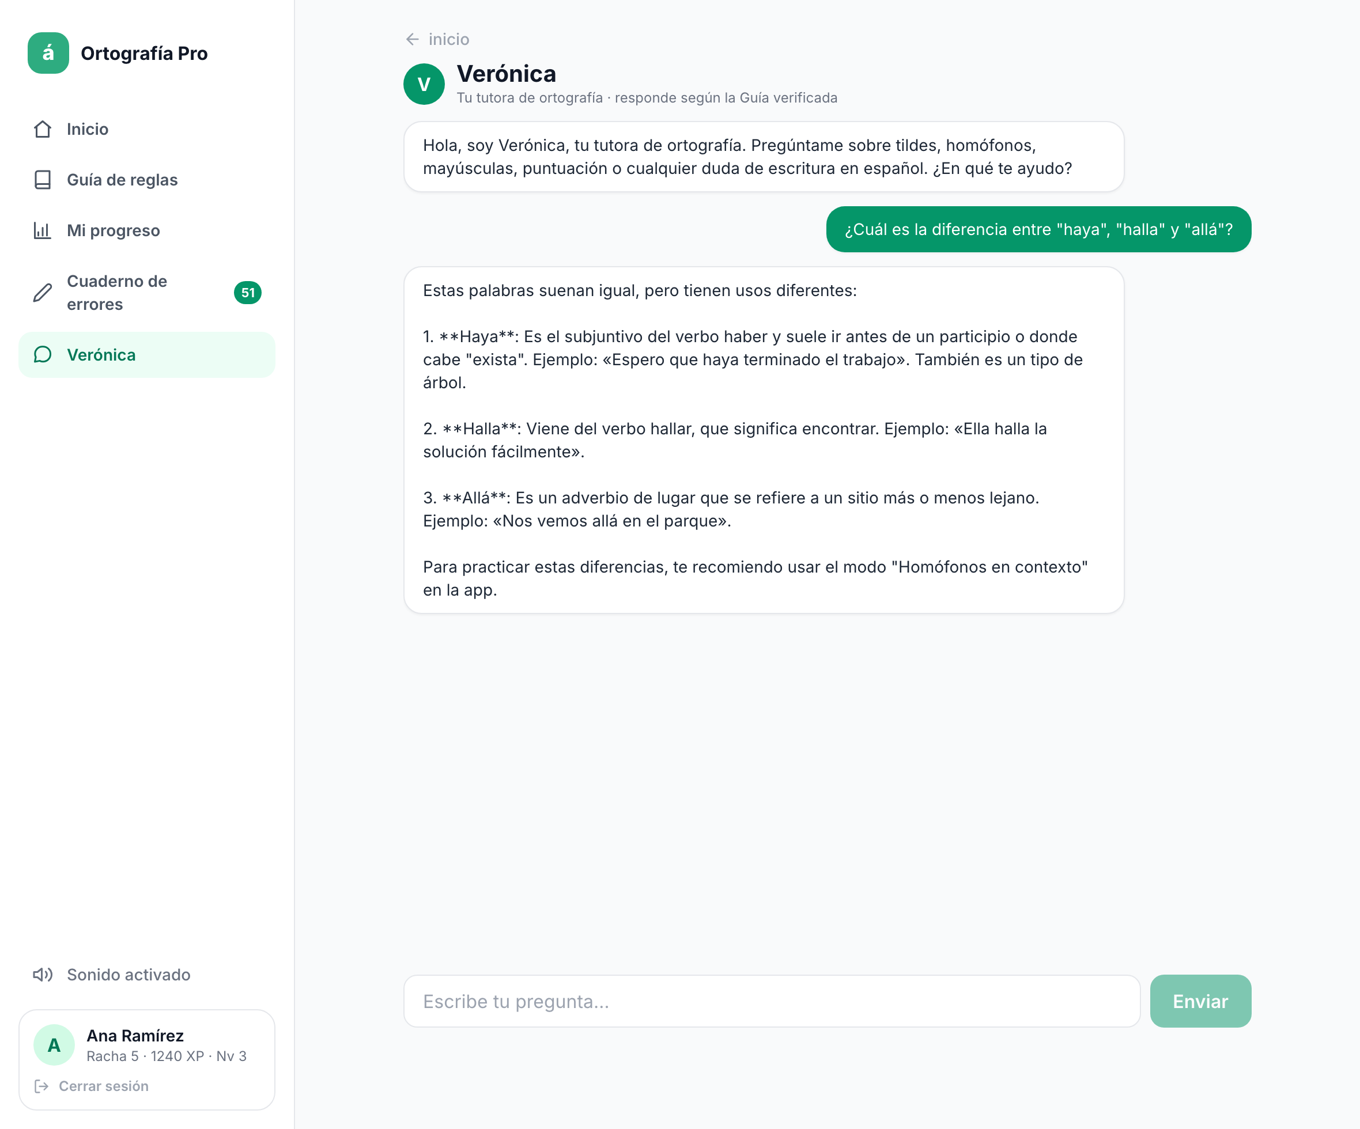Click the 51 errors badge

point(247,293)
